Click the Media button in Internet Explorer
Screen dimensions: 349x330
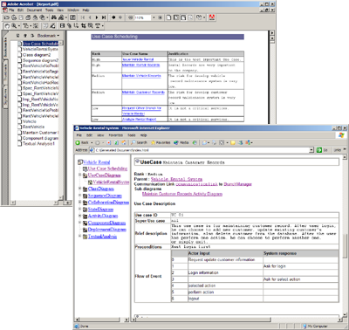pyautogui.click(x=181, y=142)
